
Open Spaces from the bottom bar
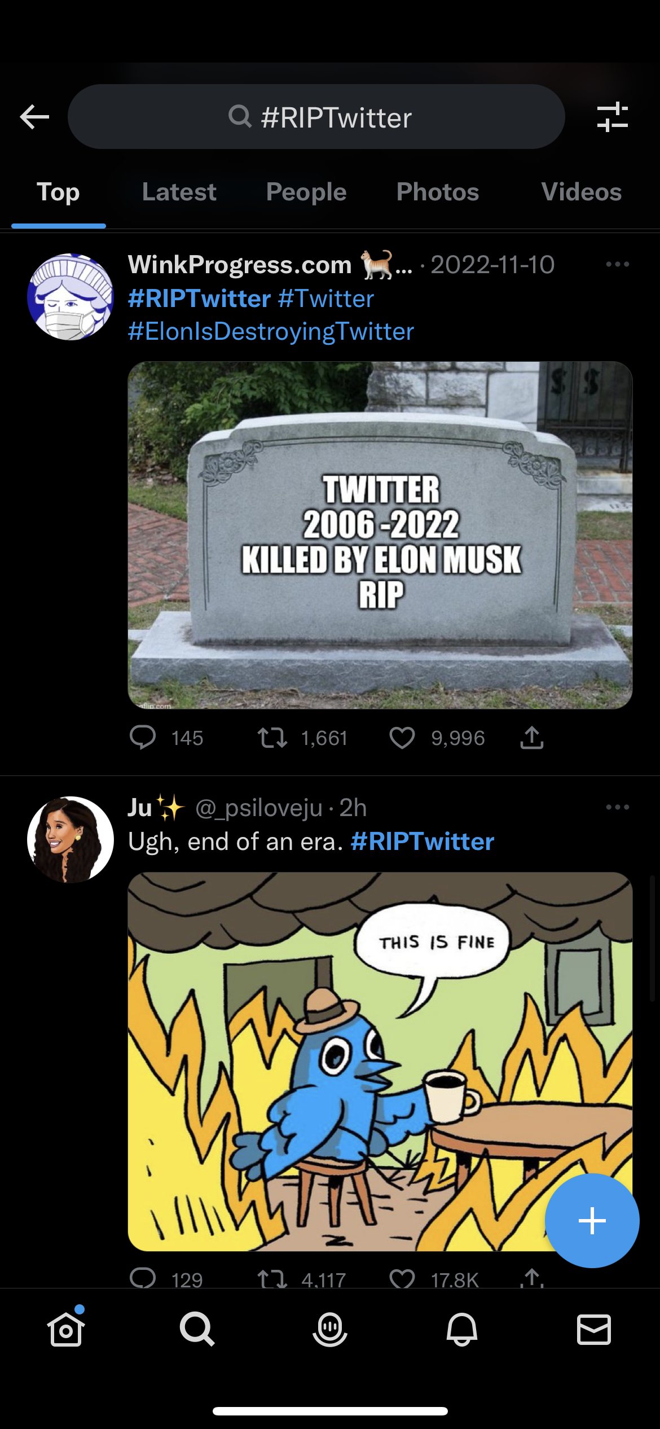330,1329
